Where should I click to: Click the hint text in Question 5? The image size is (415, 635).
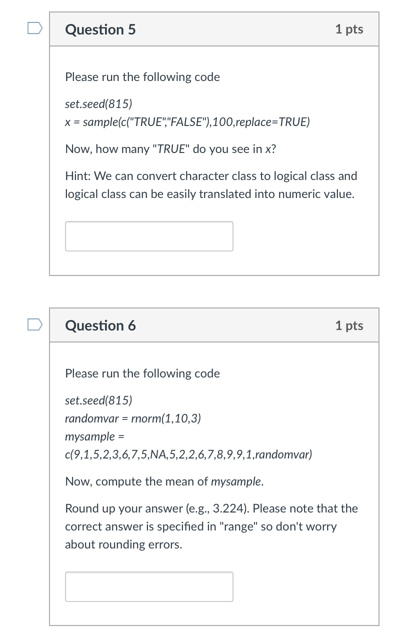point(210,185)
